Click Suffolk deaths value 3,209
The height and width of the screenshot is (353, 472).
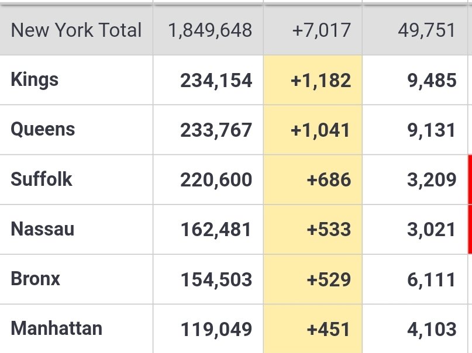[x=432, y=180]
